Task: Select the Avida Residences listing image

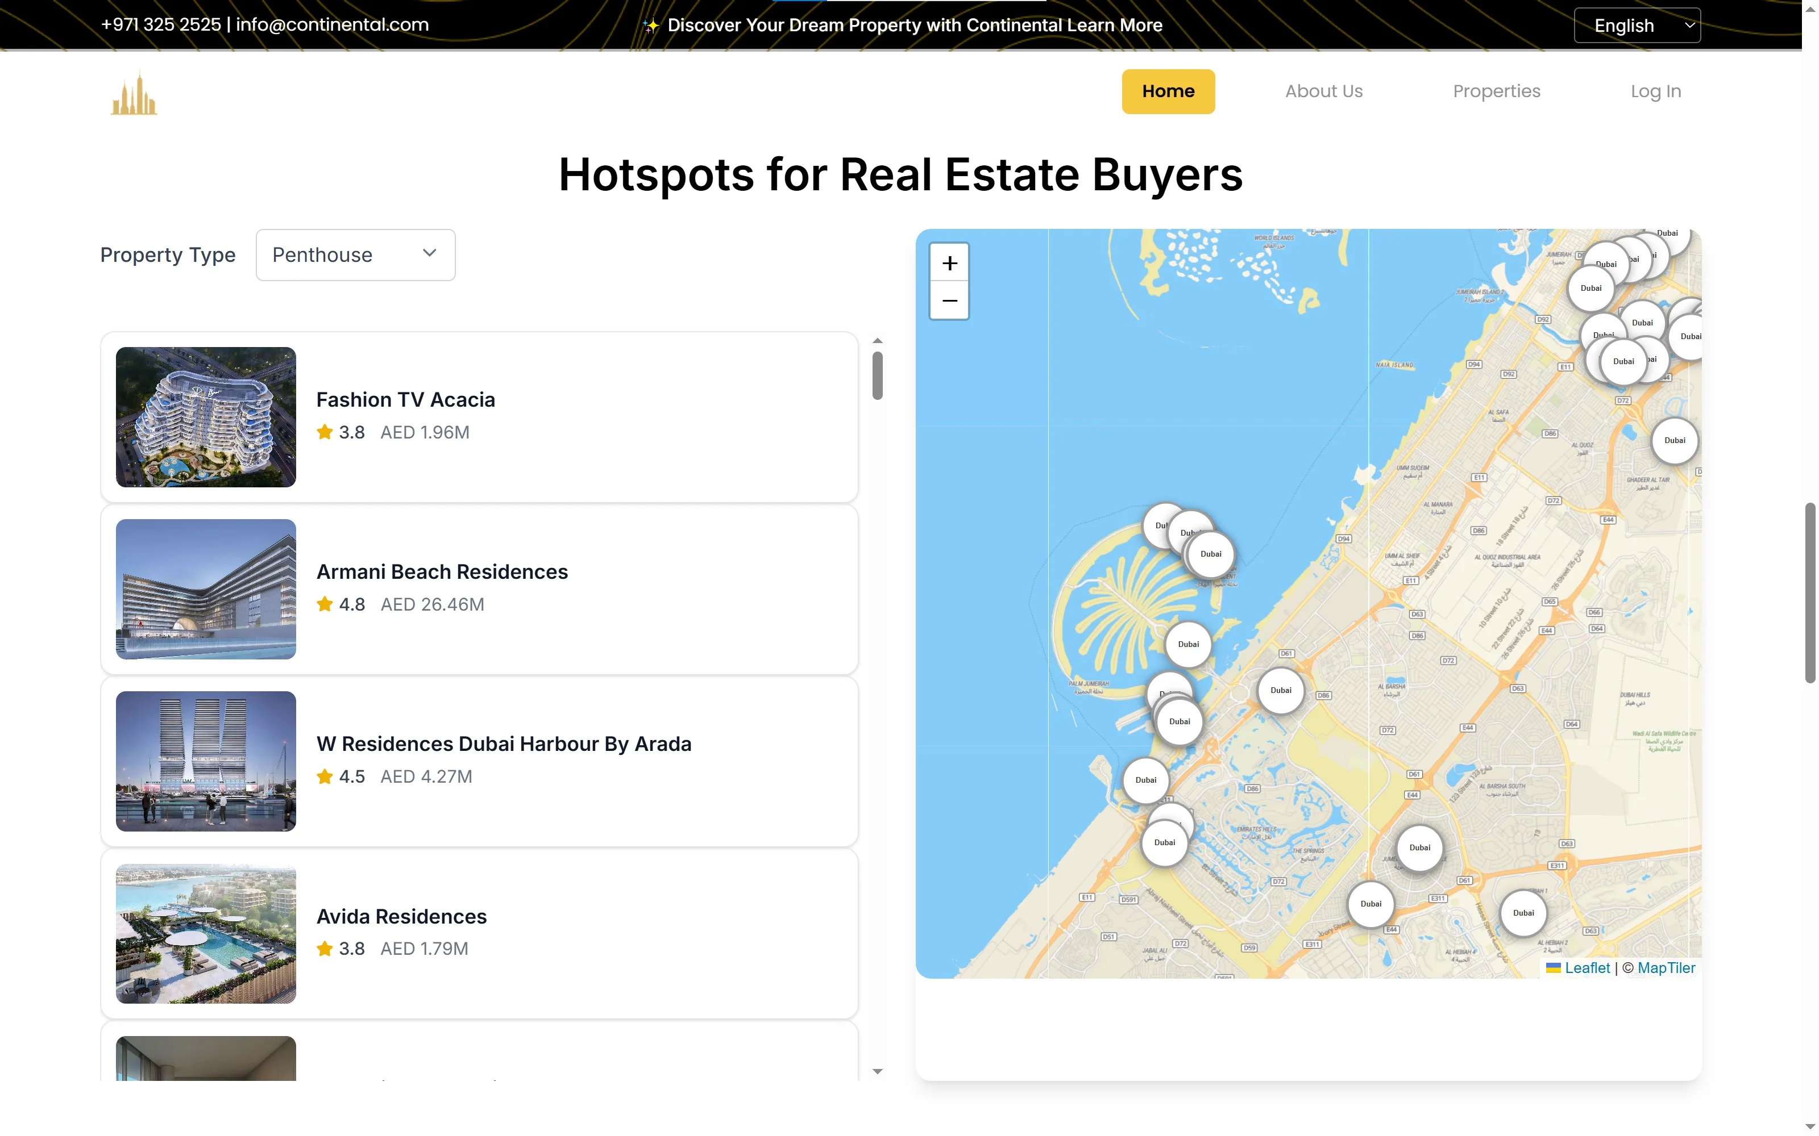Action: pos(206,933)
